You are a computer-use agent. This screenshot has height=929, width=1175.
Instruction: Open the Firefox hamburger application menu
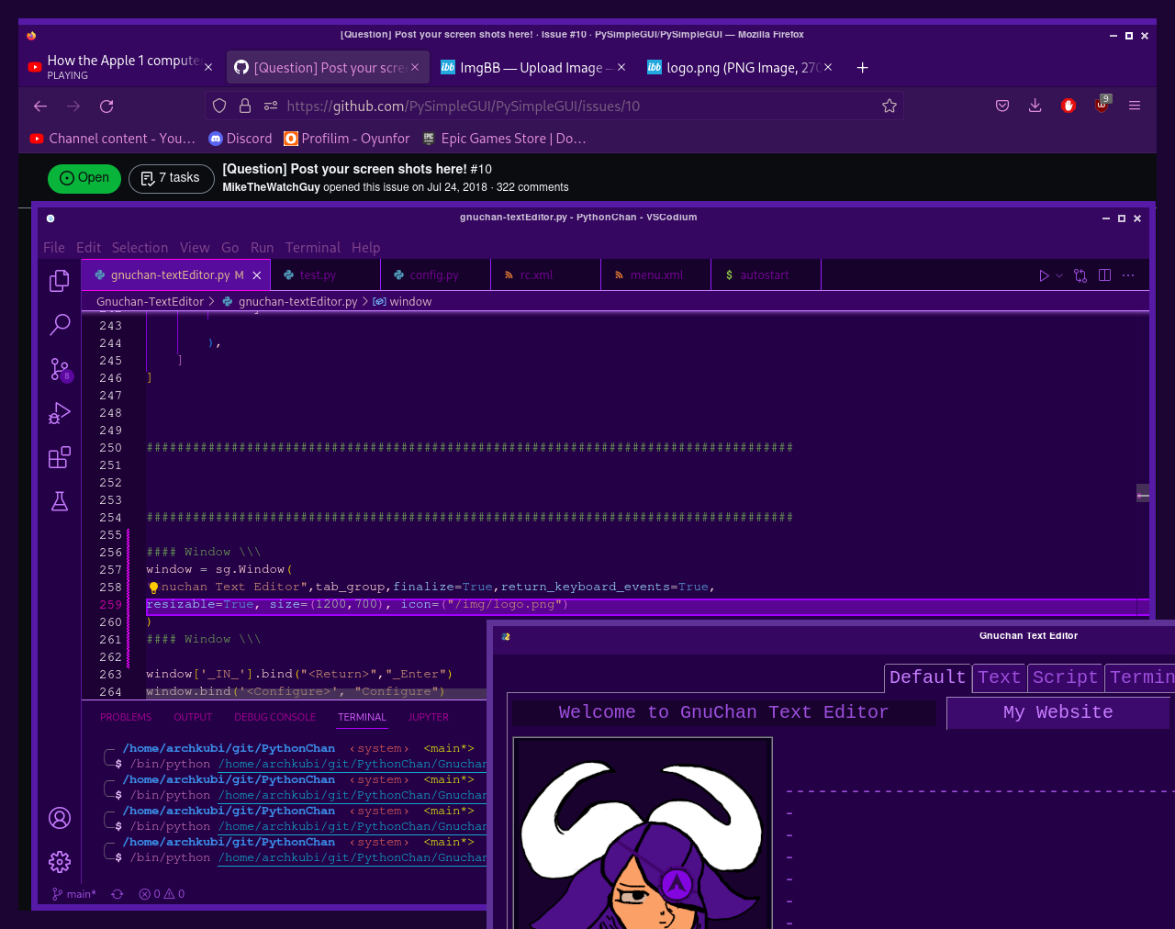click(1135, 106)
